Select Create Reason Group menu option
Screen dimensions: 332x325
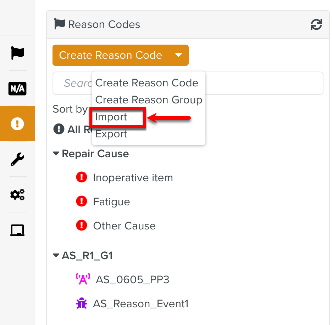pos(148,100)
